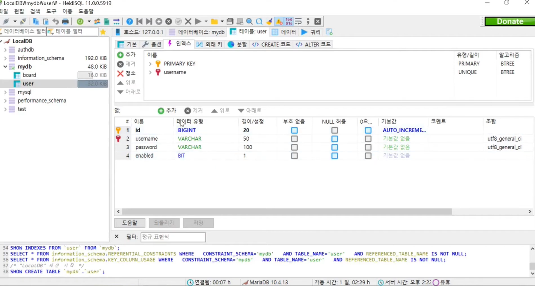Click the favorites star icon beside table filter
This screenshot has height=286, width=535.
point(103,32)
